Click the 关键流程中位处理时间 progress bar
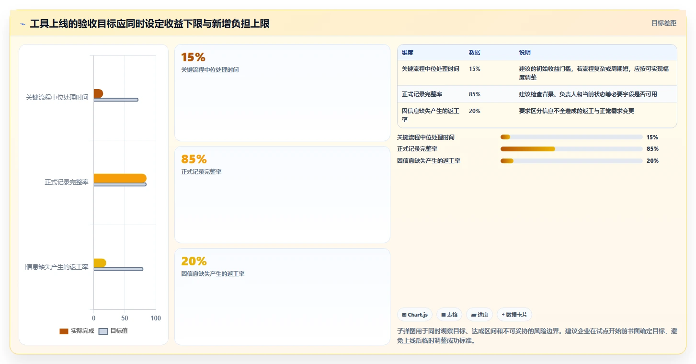Image resolution: width=696 pixels, height=364 pixels. (x=571, y=137)
